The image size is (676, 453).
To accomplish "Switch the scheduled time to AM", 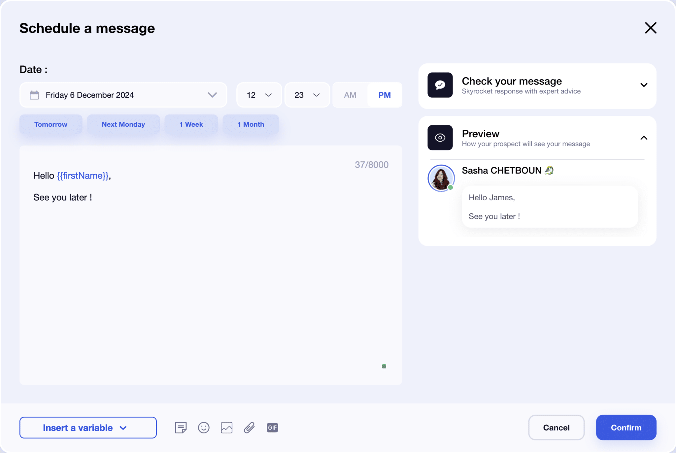I will pyautogui.click(x=350, y=95).
